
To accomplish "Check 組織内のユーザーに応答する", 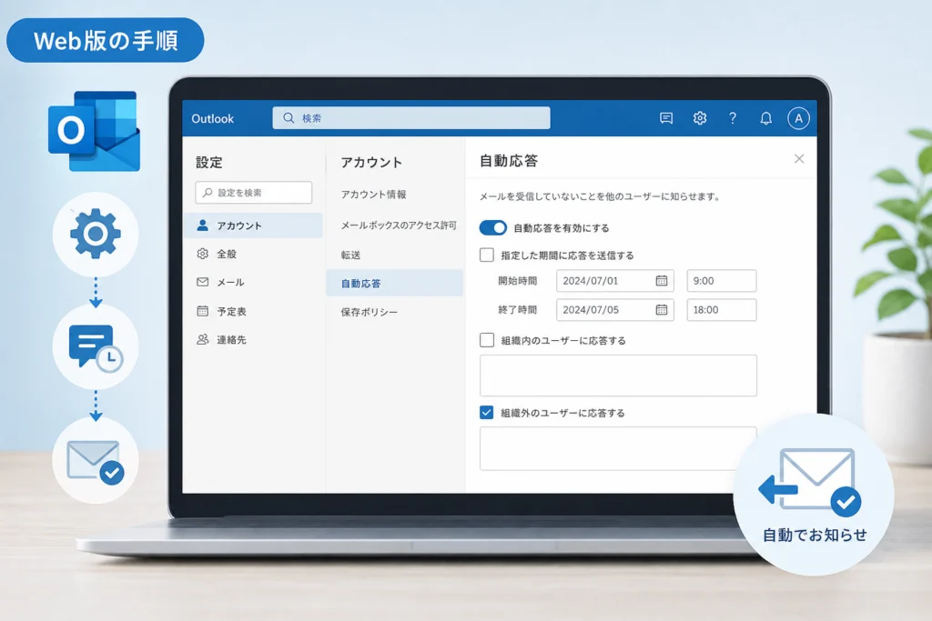I will click(487, 339).
